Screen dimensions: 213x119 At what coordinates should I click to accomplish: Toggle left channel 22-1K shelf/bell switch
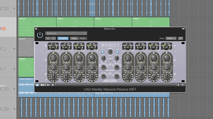coord(57,47)
